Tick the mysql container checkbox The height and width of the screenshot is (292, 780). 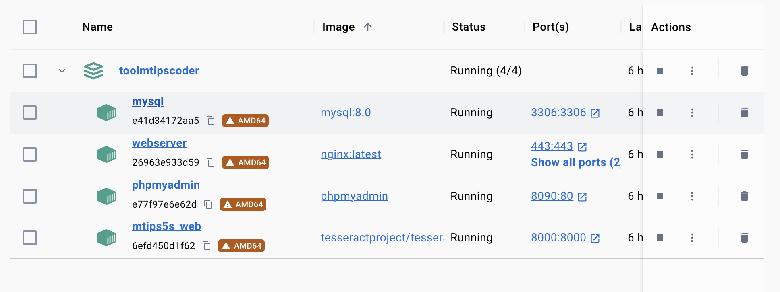[x=30, y=113]
